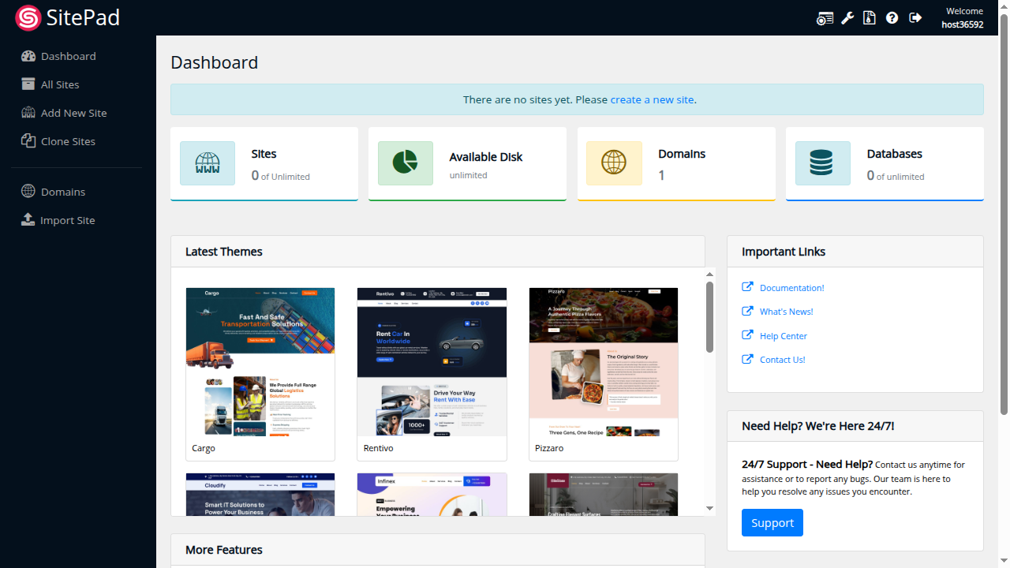The height and width of the screenshot is (568, 1010).
Task: Click the All Sites archive icon
Action: pos(28,84)
